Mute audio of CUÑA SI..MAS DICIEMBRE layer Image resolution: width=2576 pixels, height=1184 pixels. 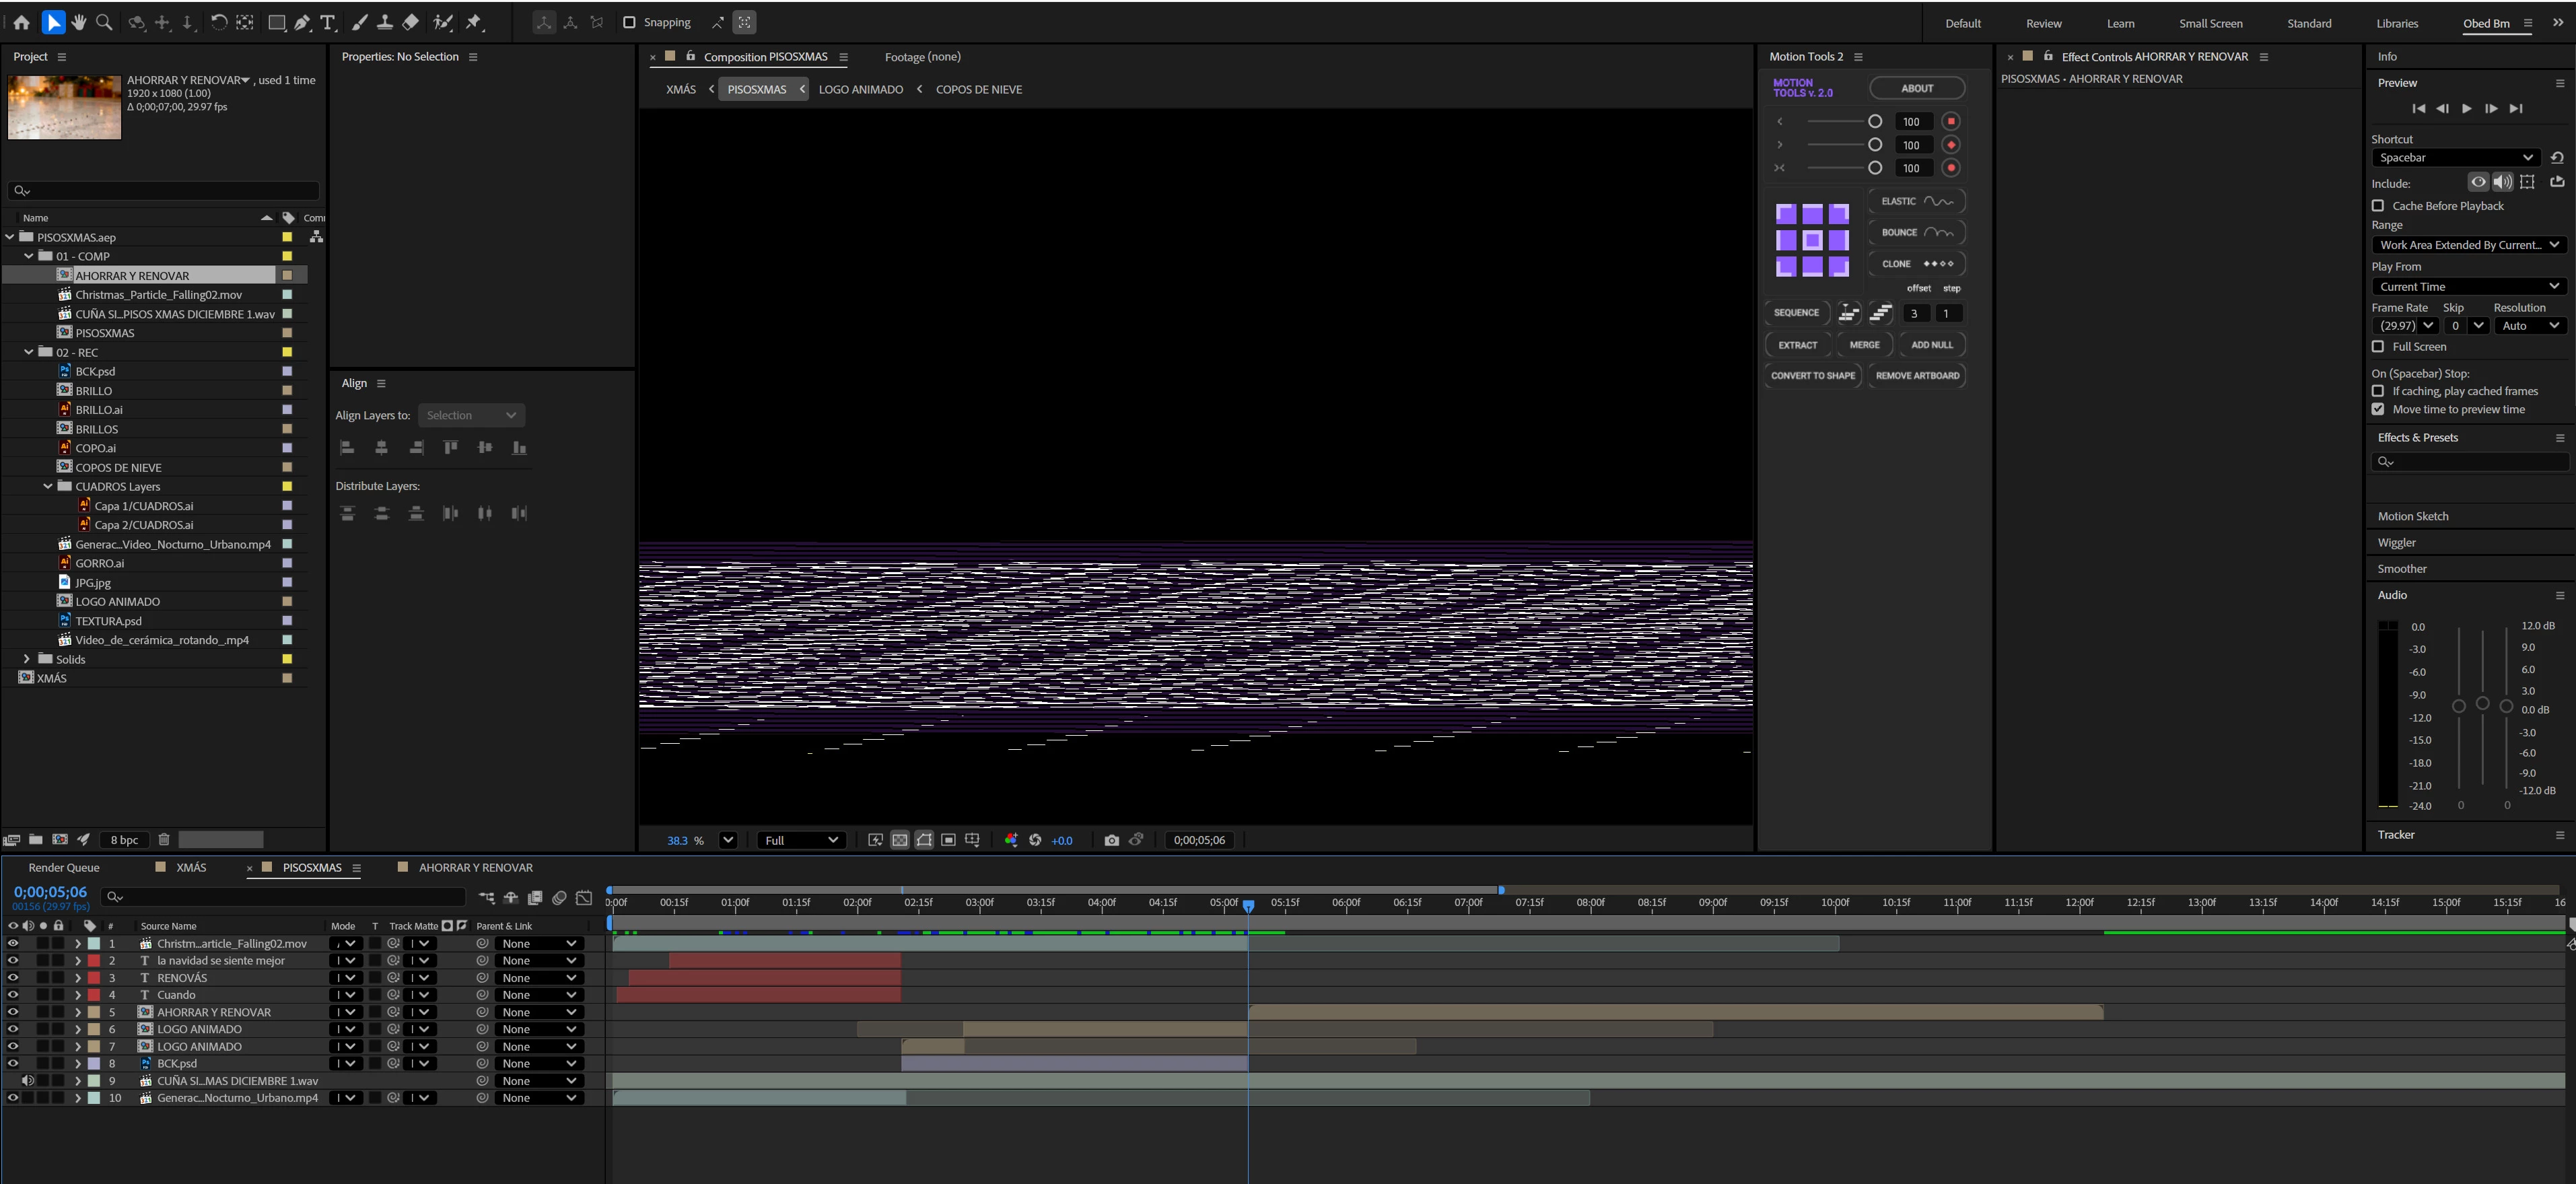tap(28, 1080)
